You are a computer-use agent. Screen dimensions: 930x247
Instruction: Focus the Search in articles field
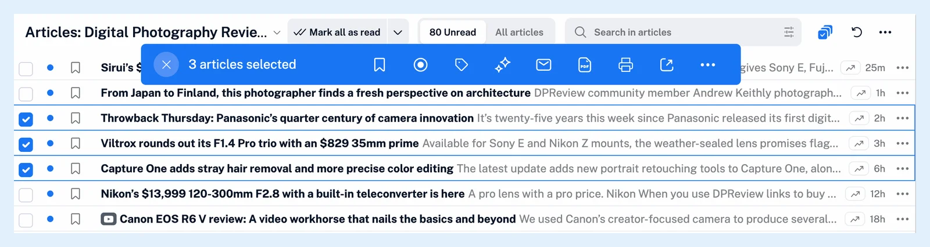point(683,32)
